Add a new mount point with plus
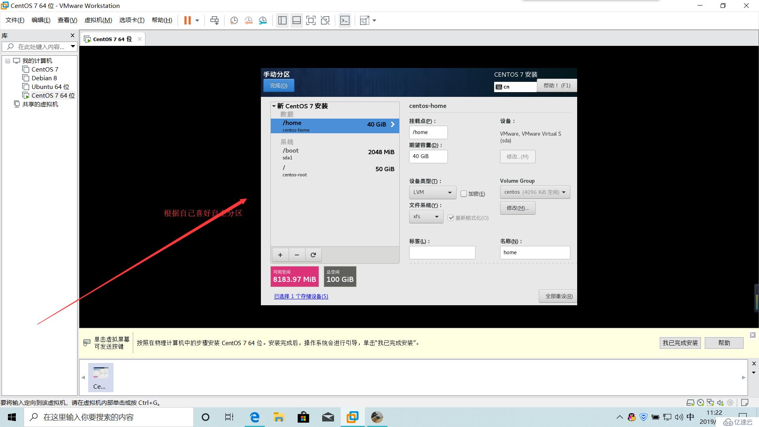Image resolution: width=759 pixels, height=427 pixels. [280, 255]
